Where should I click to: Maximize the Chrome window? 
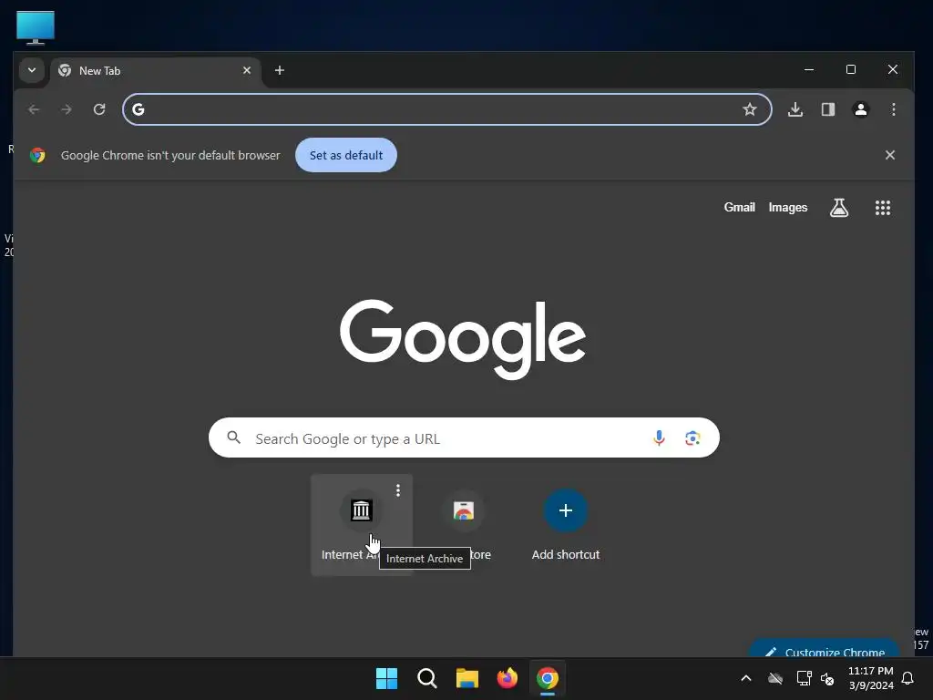[851, 69]
